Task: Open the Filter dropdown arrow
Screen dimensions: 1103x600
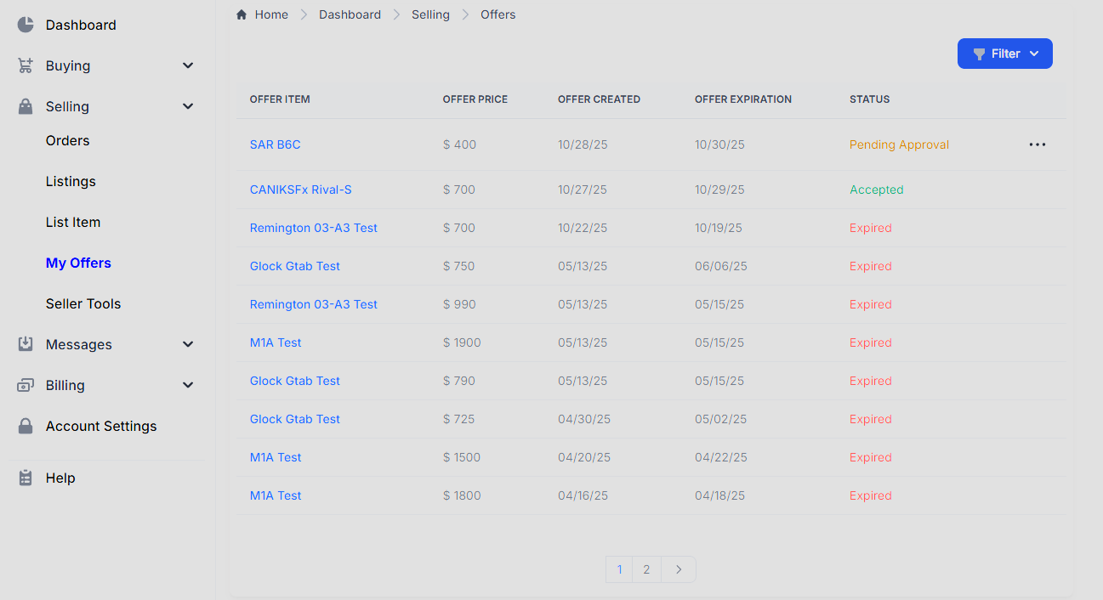Action: tap(1035, 53)
